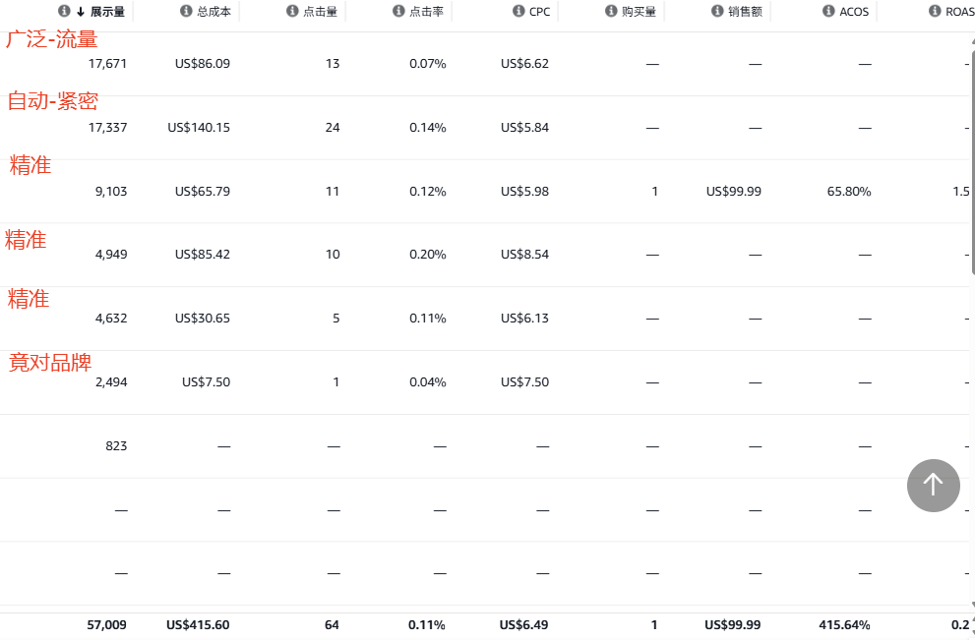975x640 pixels.
Task: Click info icon beside ACOS header
Action: 829,12
